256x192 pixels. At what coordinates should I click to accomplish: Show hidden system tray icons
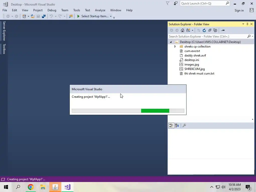[211, 187]
